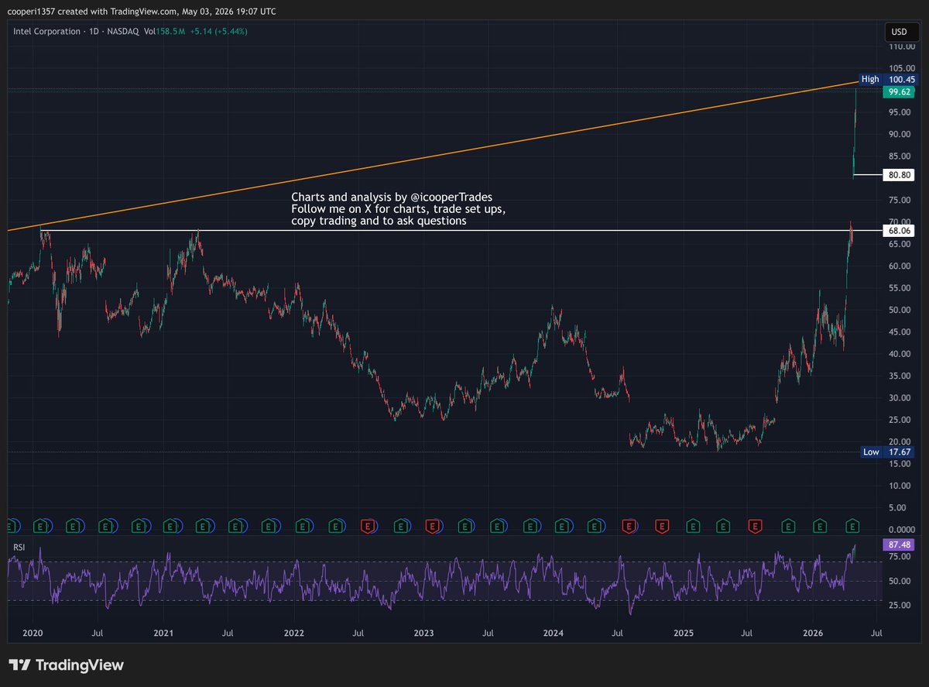Click the 2020 label on time axis

pyautogui.click(x=33, y=634)
